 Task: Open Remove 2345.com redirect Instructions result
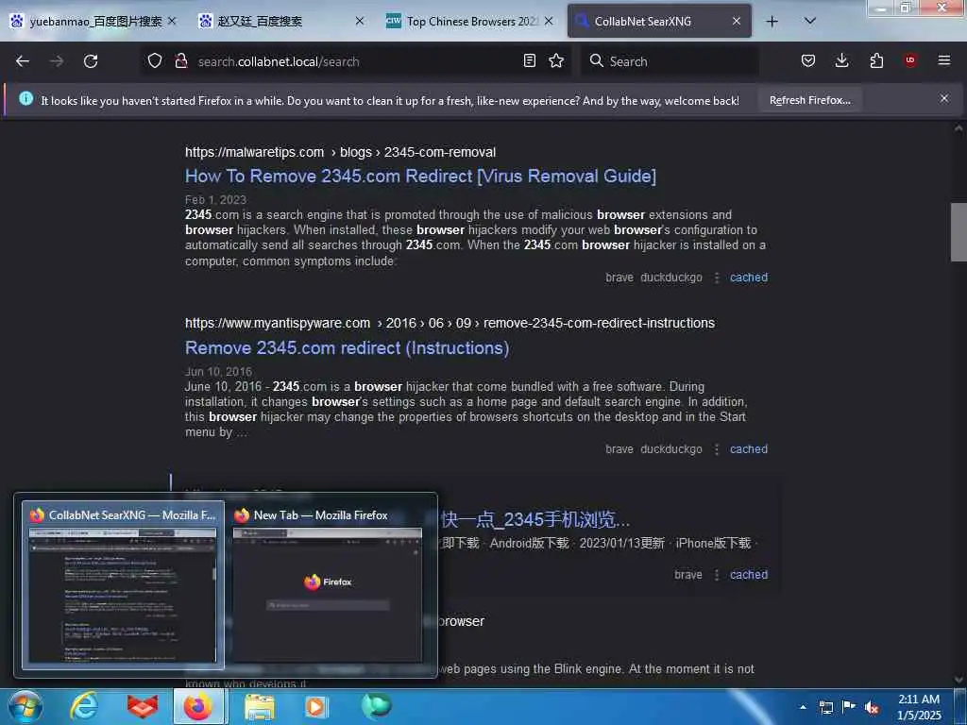point(348,348)
